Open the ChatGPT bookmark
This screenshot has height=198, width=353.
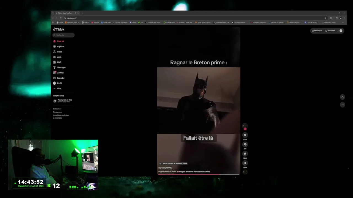(x=86, y=23)
